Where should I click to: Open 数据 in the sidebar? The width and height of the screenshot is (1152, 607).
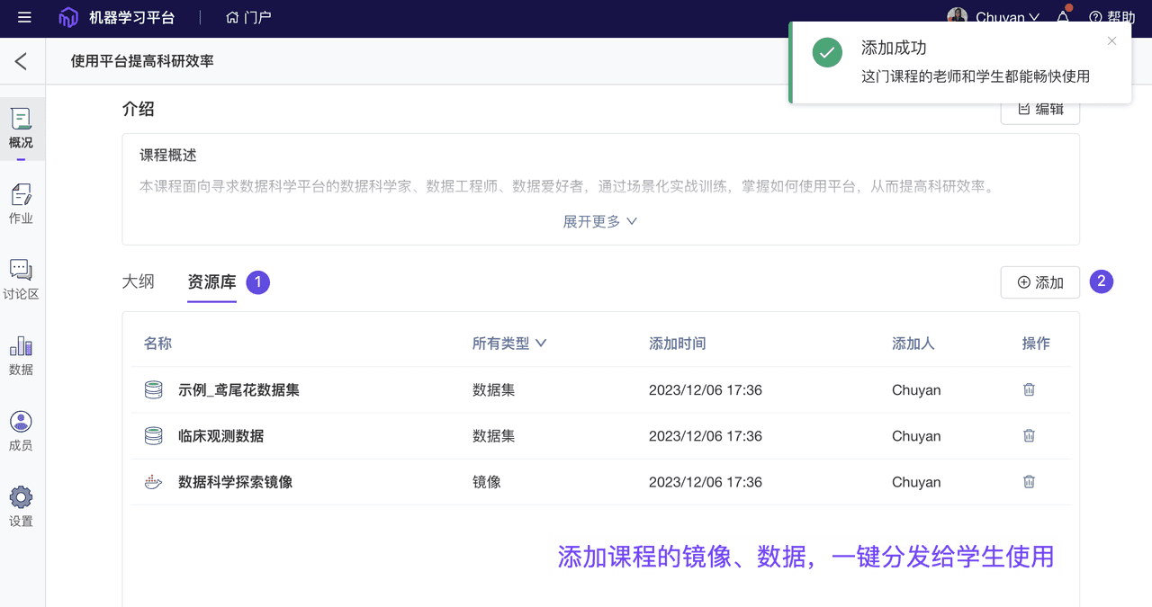click(x=21, y=355)
